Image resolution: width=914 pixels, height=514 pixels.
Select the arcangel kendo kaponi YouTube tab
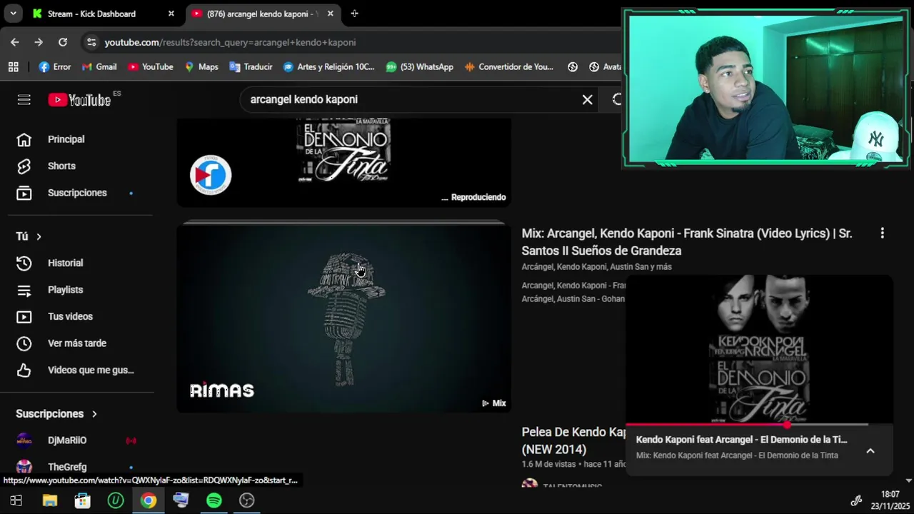click(263, 14)
